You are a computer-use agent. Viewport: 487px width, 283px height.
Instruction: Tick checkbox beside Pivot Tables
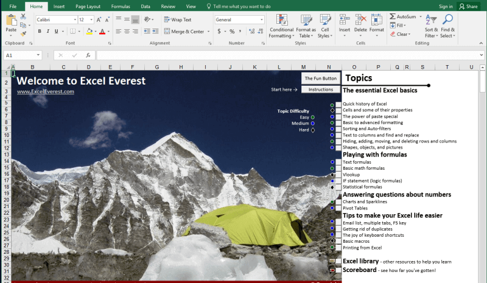pos(338,208)
